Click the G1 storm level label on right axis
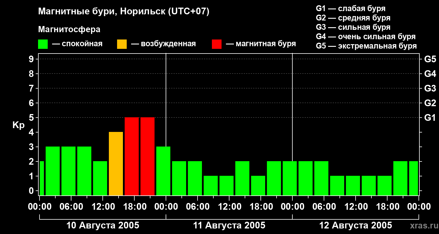The height and width of the screenshot is (234, 439). (430, 118)
